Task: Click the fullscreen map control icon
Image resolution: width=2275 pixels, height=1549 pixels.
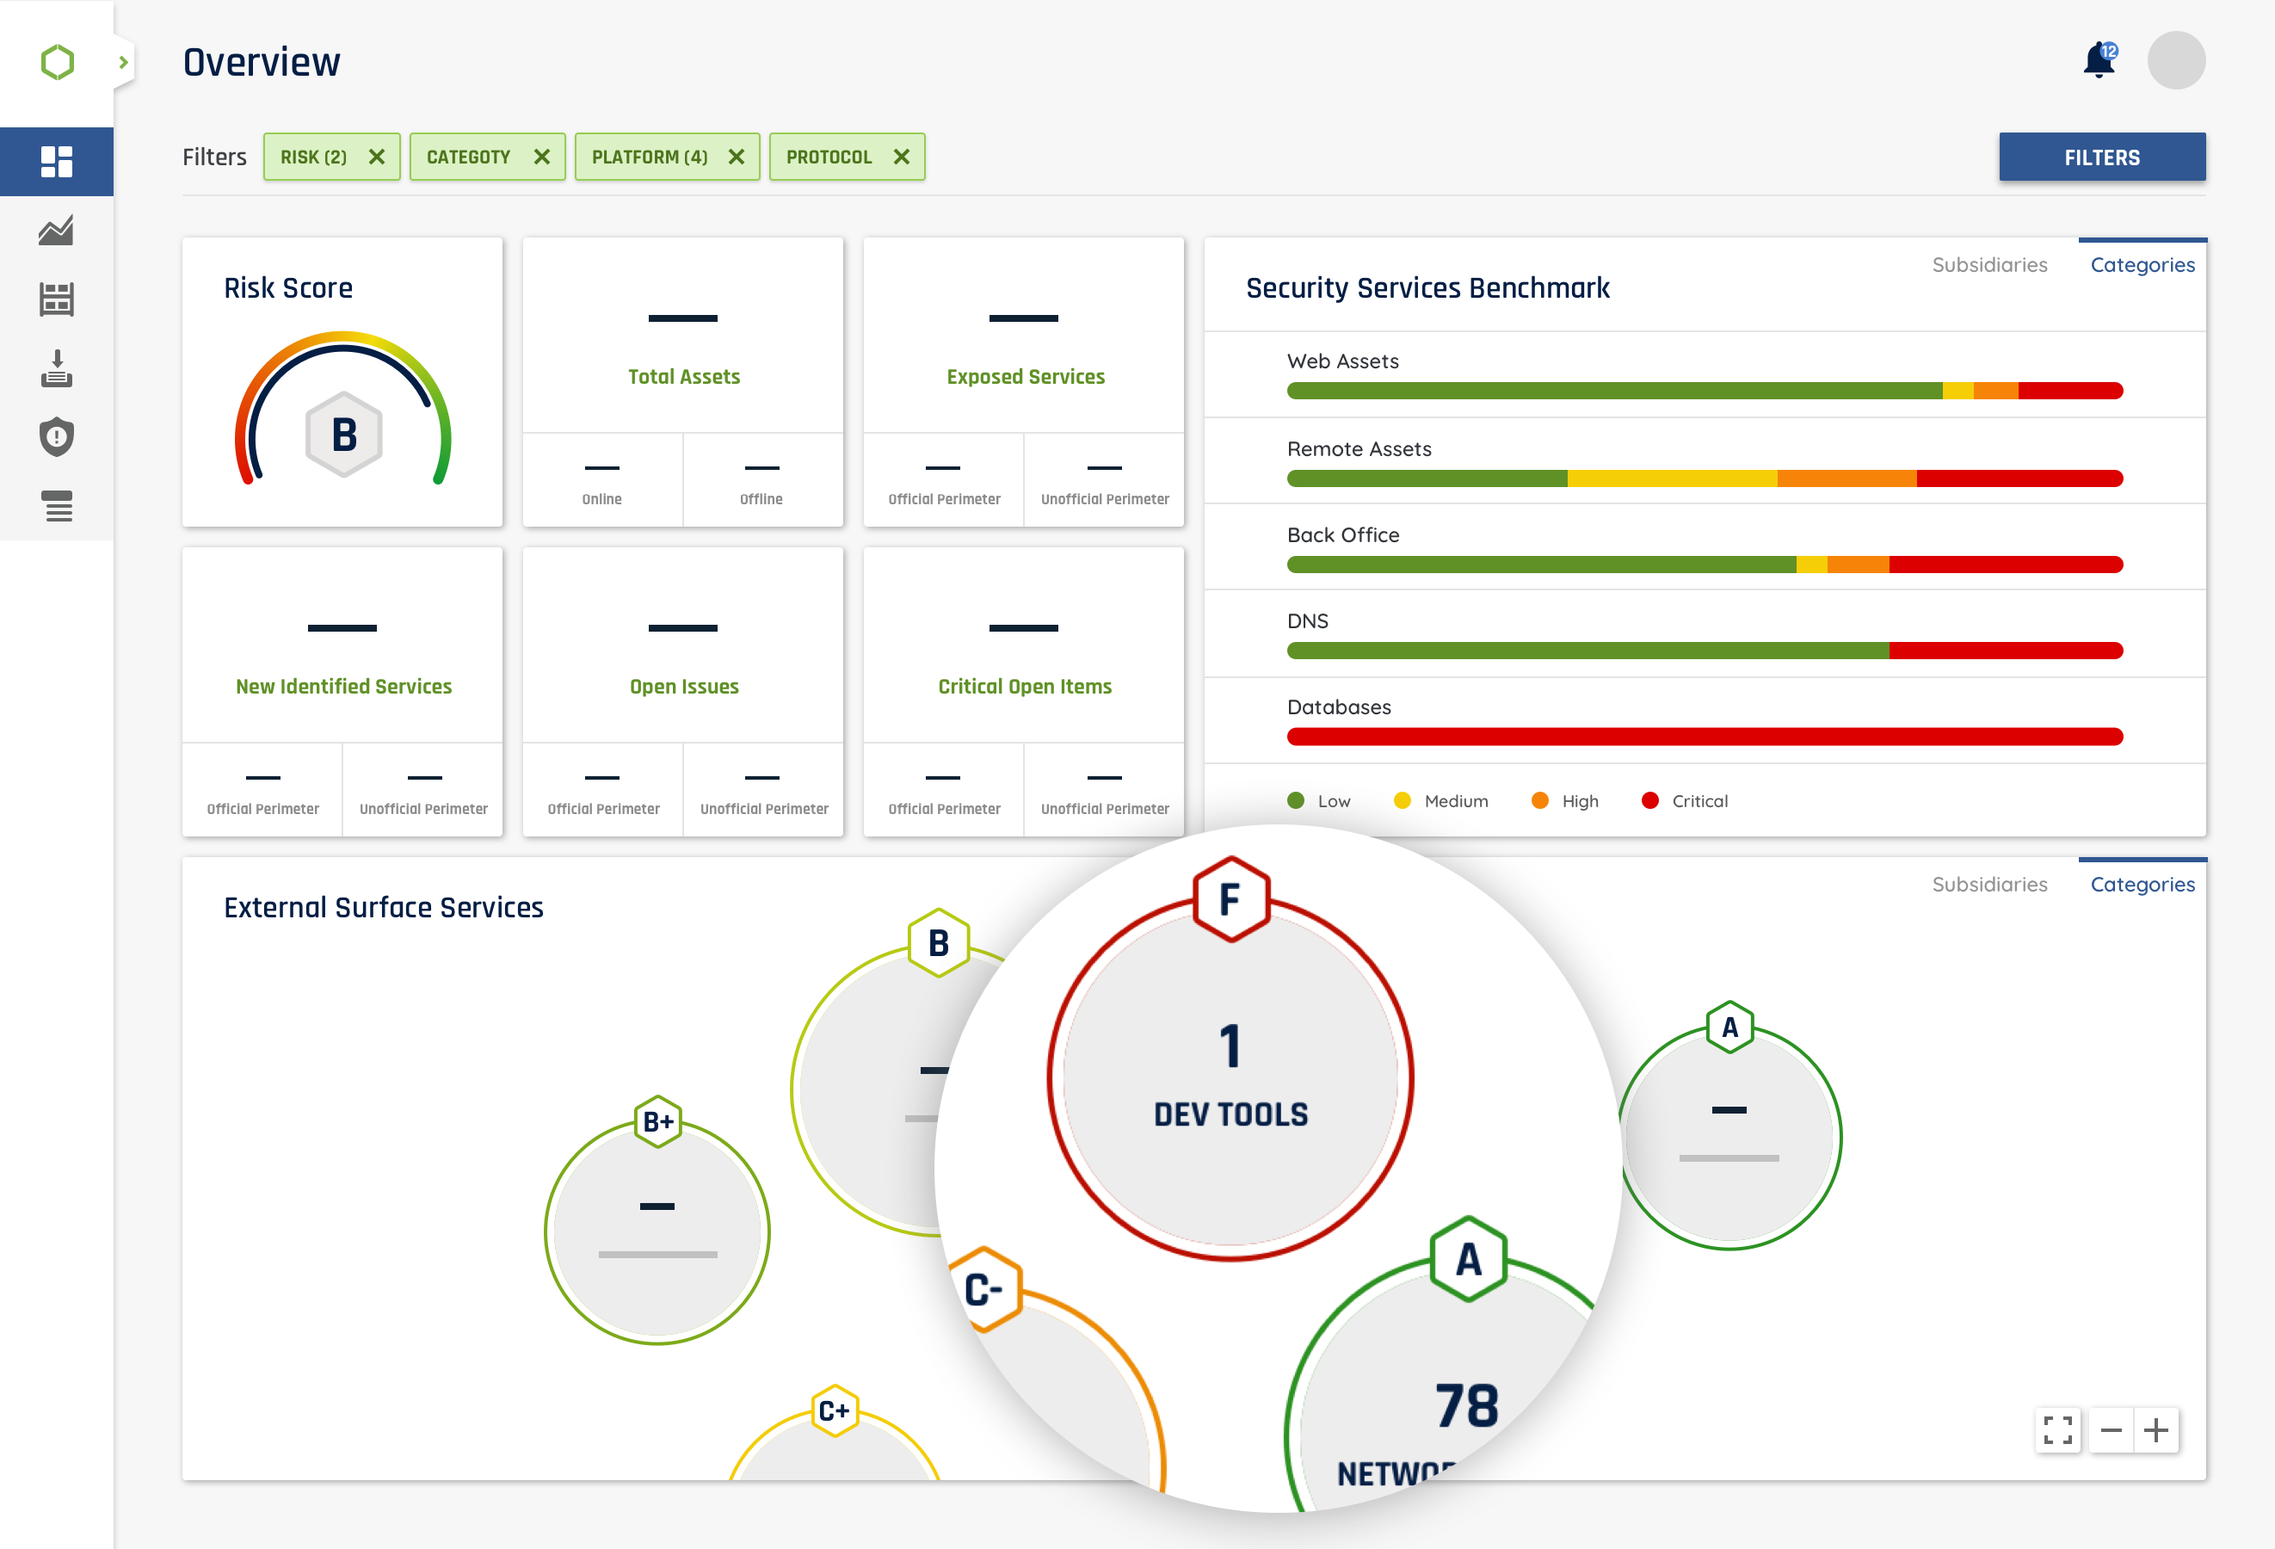Action: coord(2057,1430)
